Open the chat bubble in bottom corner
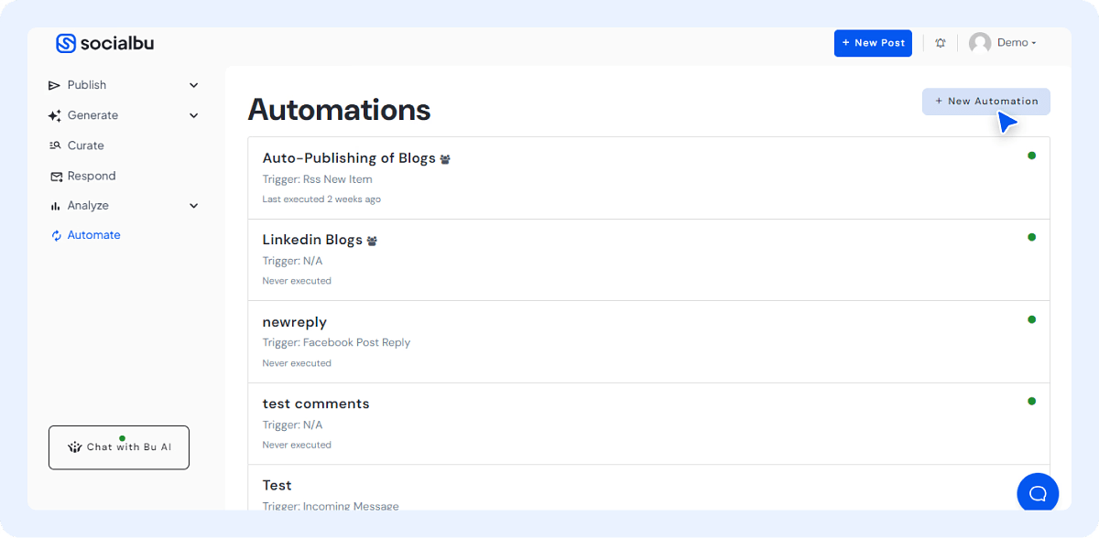The width and height of the screenshot is (1099, 538). click(1038, 492)
